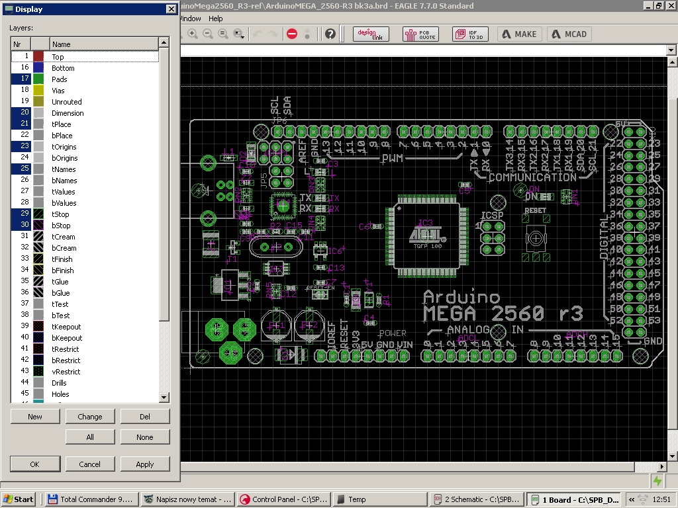Screen dimensions: 678x508
Task: Open the Windows Start menu
Action: [18, 499]
